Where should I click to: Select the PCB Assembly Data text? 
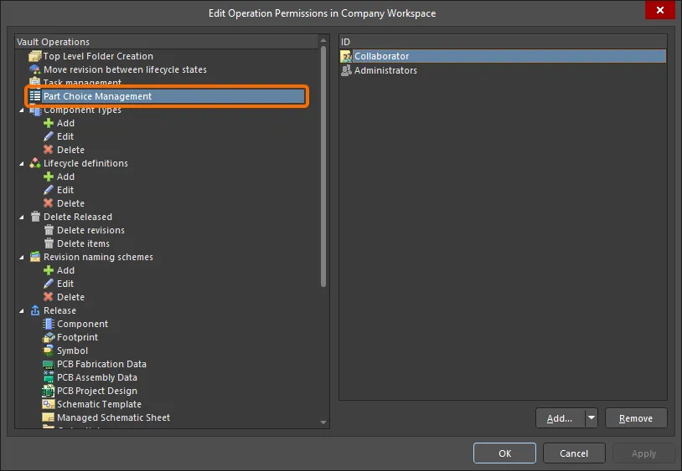pyautogui.click(x=97, y=377)
